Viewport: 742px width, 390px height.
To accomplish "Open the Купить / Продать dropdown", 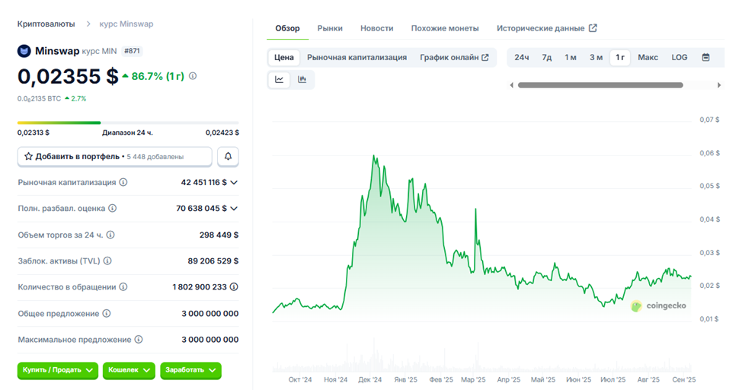I will pos(58,370).
